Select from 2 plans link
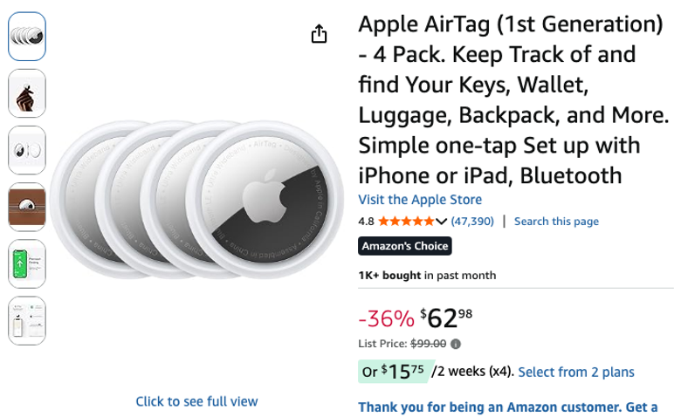The height and width of the screenshot is (417, 681). click(576, 372)
